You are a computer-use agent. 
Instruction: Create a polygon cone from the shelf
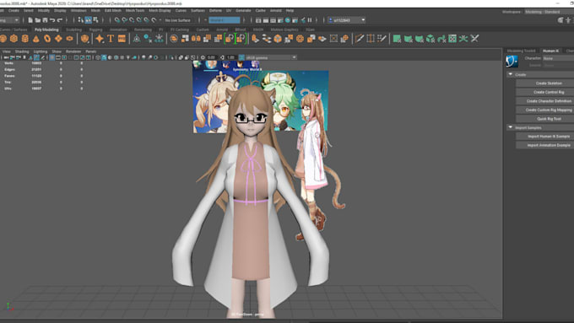click(x=35, y=39)
